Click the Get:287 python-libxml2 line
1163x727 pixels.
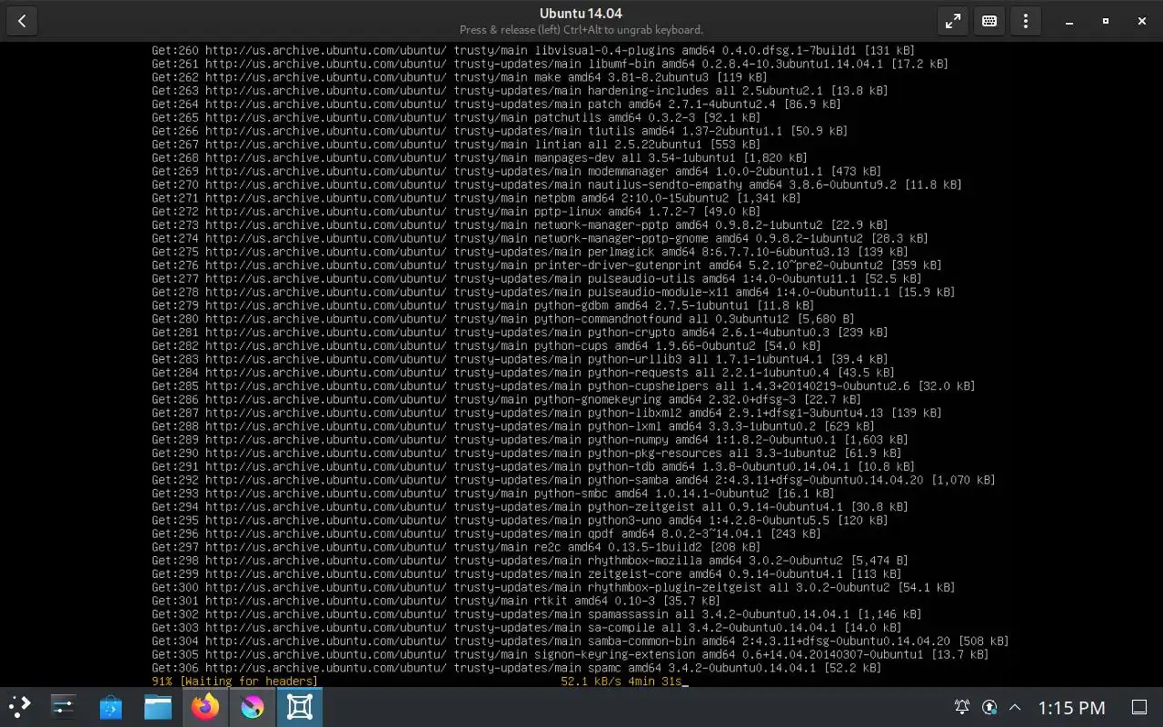[x=547, y=413]
